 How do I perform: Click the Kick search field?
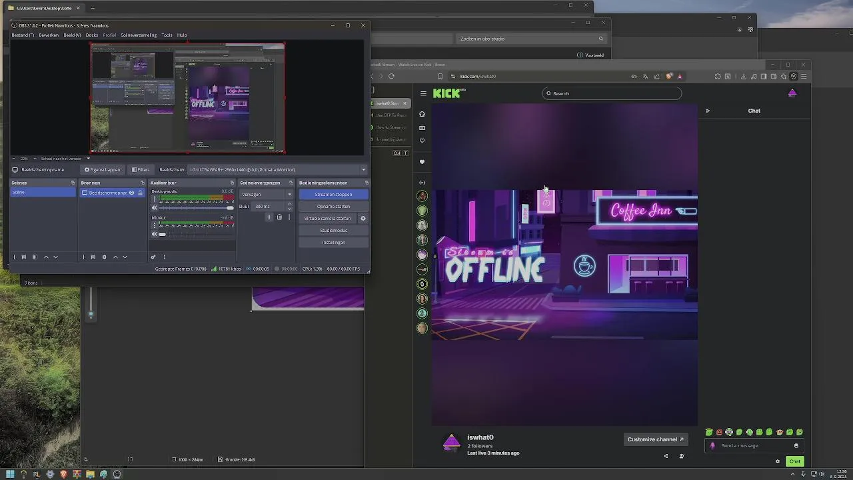pyautogui.click(x=612, y=93)
